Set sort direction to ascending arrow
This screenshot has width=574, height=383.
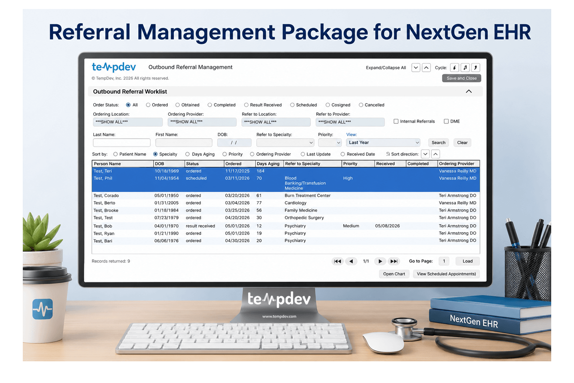pos(436,154)
